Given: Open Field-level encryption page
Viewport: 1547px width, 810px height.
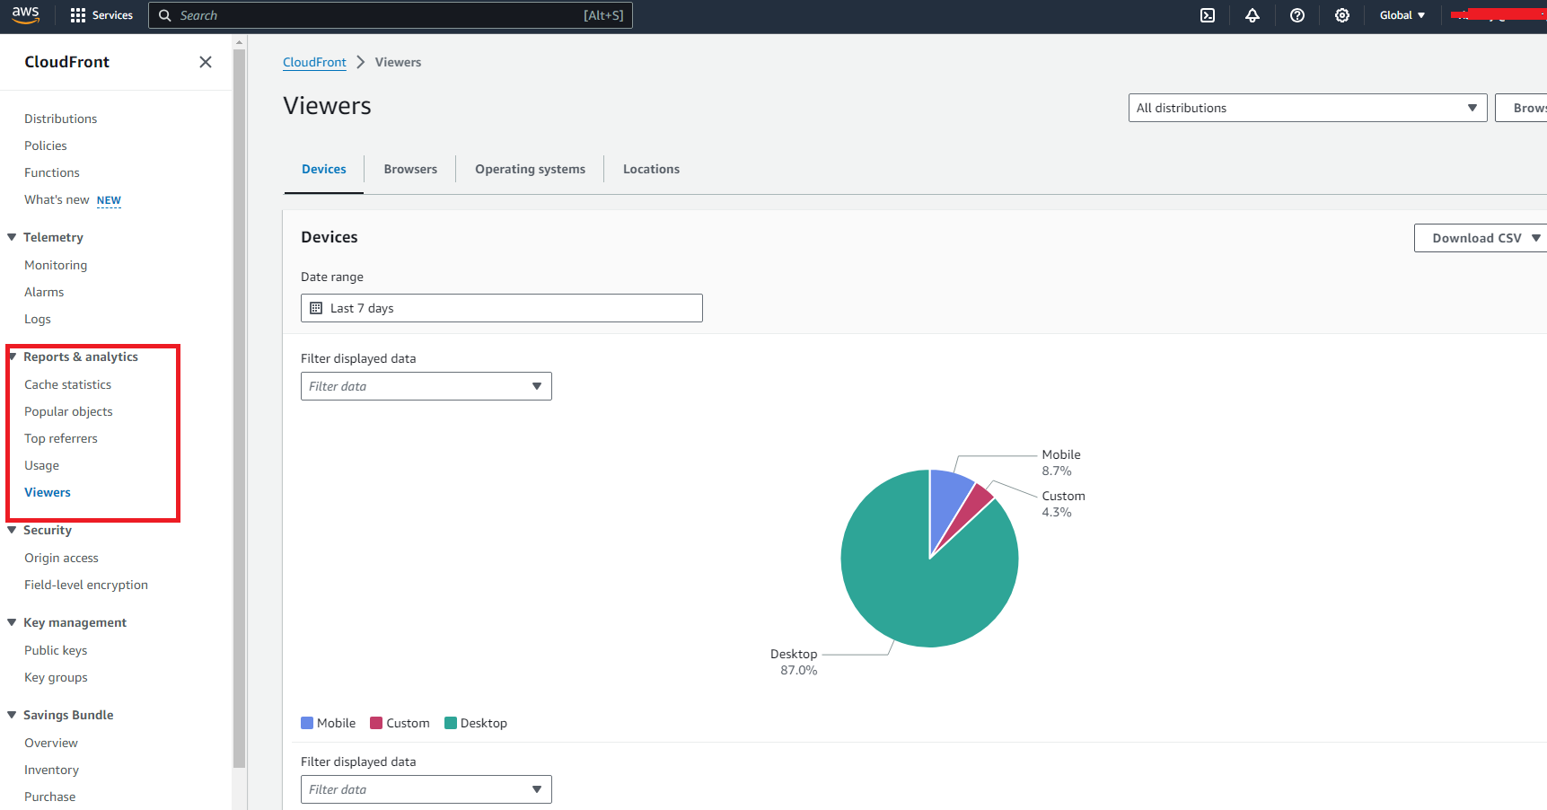Looking at the screenshot, I should point(86,585).
